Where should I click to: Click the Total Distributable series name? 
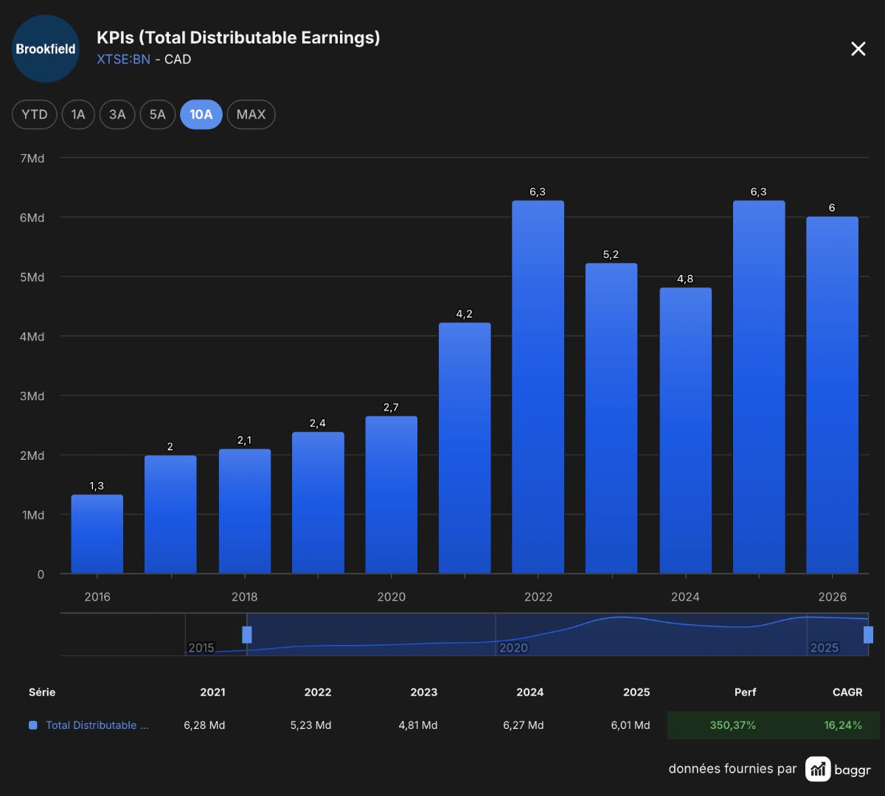[97, 725]
